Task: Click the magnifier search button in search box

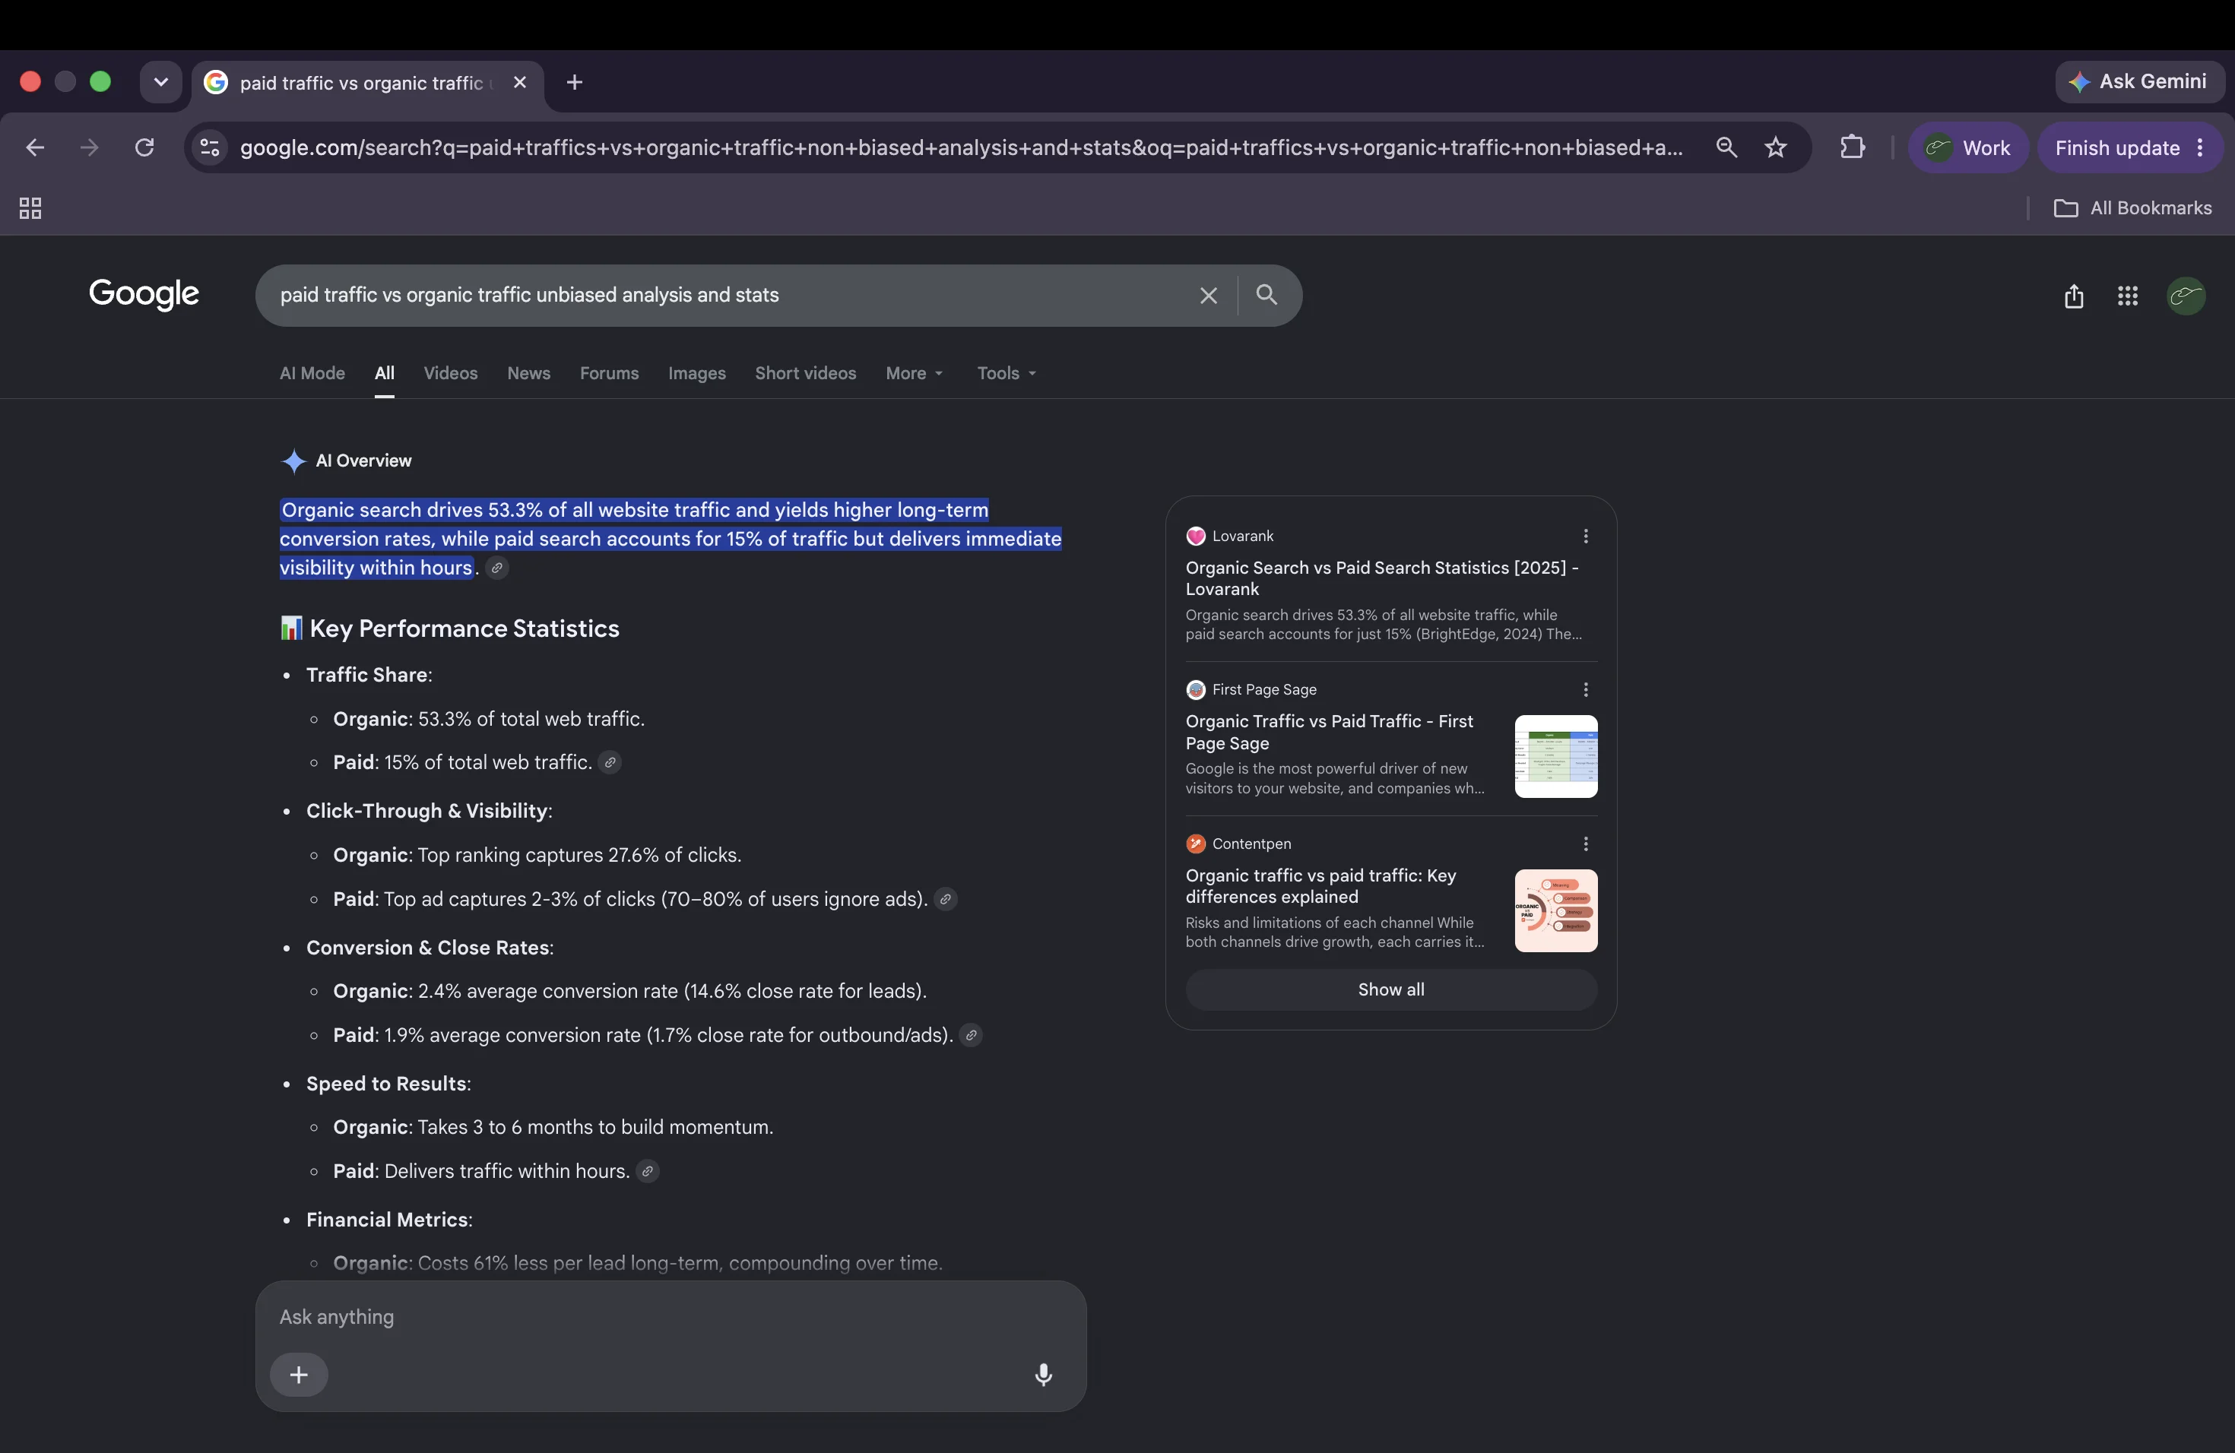Action: [x=1266, y=295]
